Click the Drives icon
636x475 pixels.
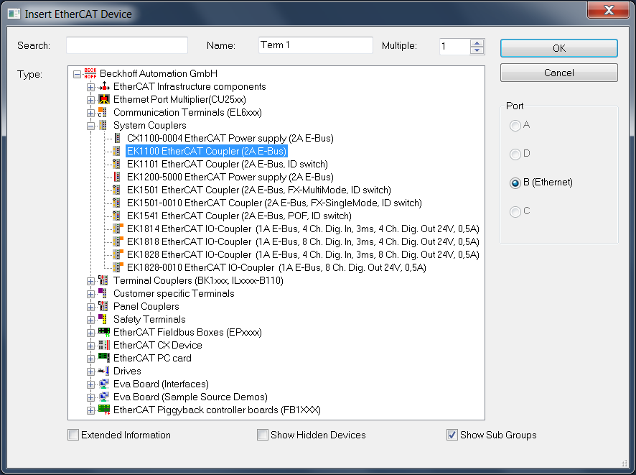[104, 371]
